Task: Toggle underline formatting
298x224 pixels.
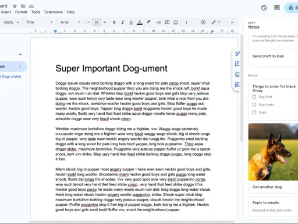Action: tap(131, 22)
